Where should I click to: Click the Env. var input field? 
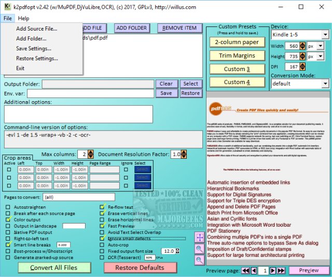(91, 93)
